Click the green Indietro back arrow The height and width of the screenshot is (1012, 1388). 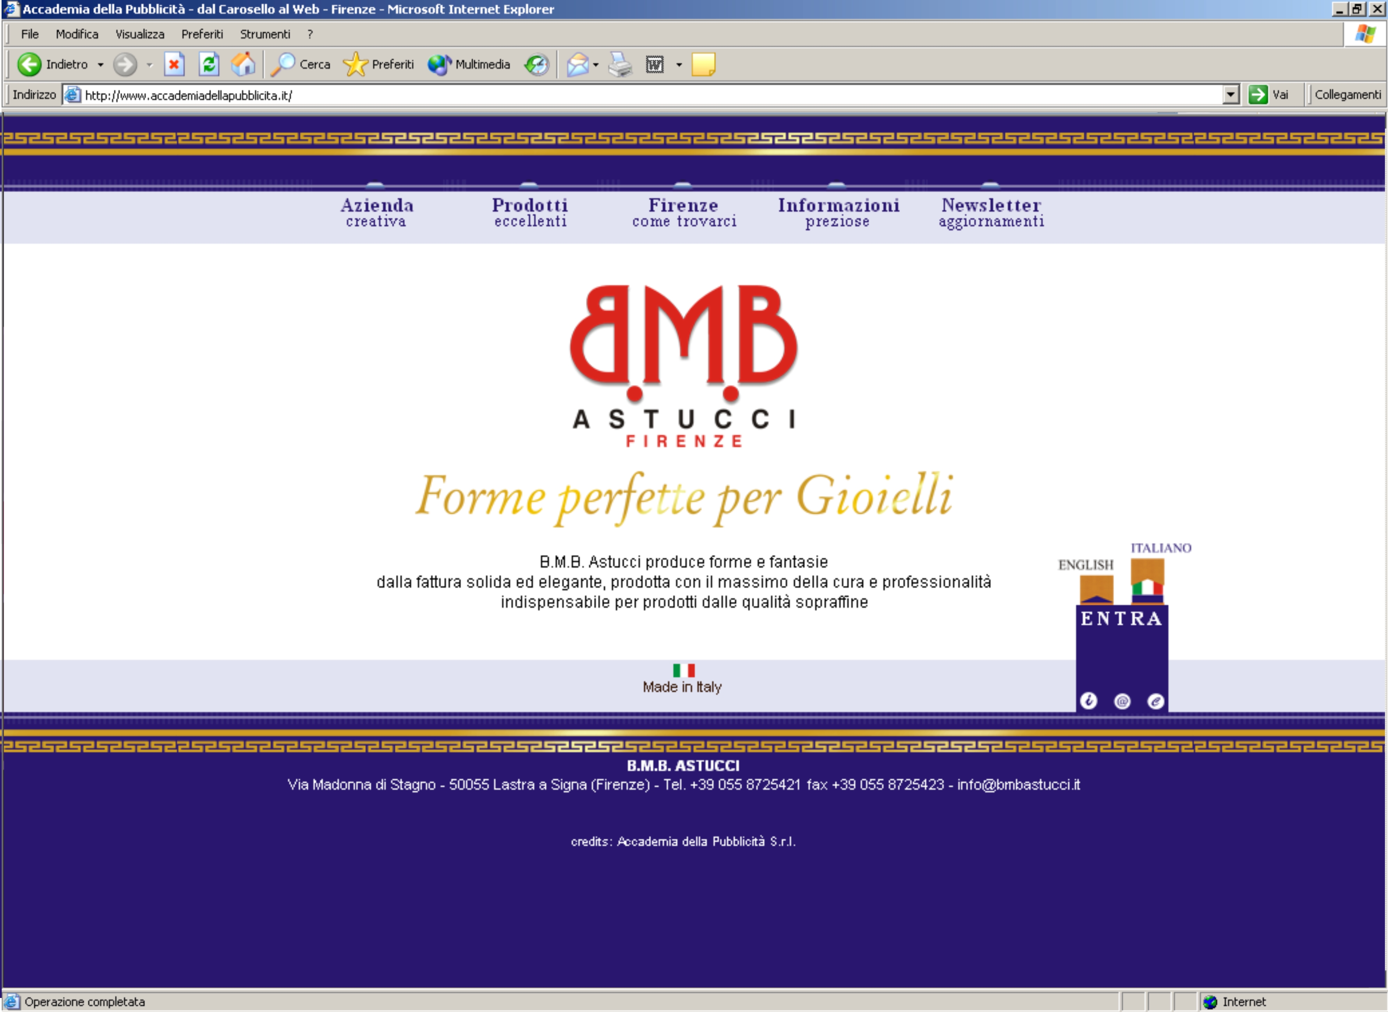(x=29, y=64)
